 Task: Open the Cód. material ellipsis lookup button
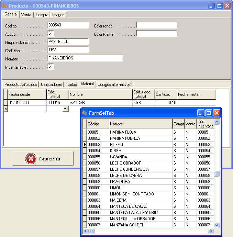[65, 109]
